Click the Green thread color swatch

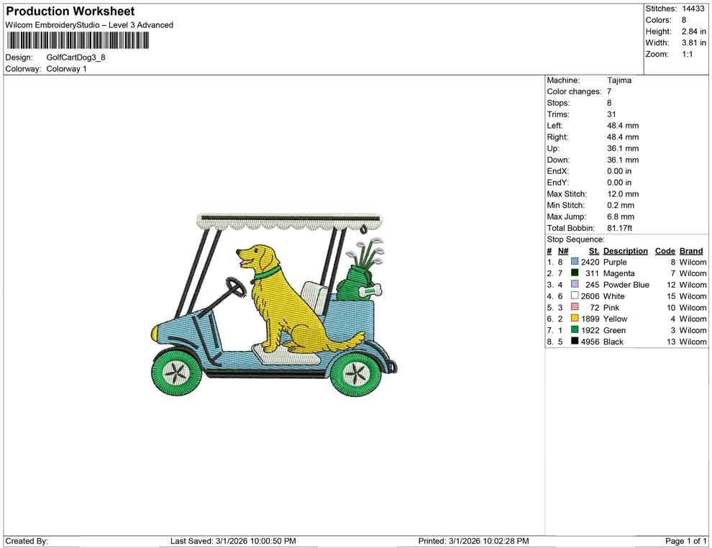point(575,330)
